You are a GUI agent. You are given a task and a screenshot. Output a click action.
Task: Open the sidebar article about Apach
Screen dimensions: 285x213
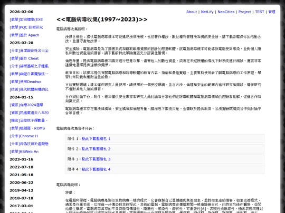[24, 35]
